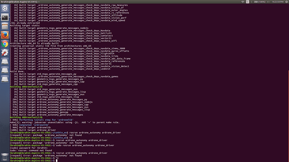Open System Settings wrench-and-gear icon
289x162 pixels.
(x=5, y=53)
